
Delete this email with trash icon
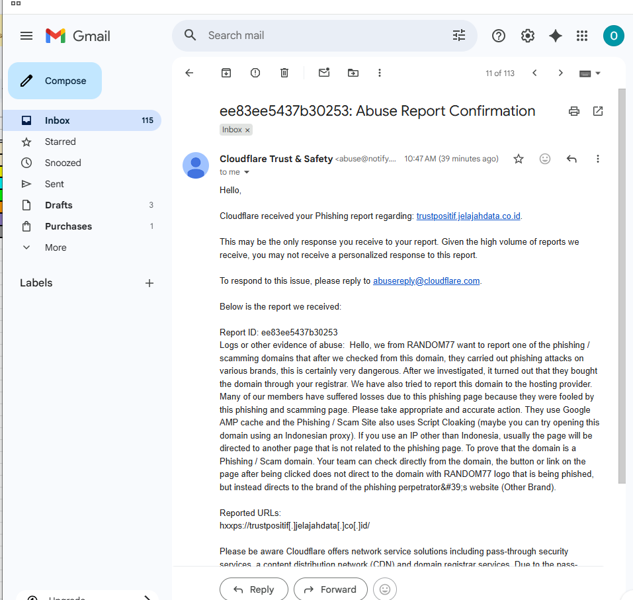pyautogui.click(x=284, y=73)
